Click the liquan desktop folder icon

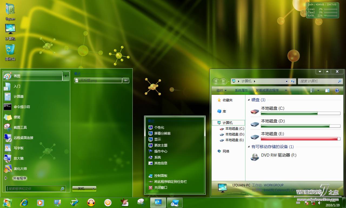(10, 12)
